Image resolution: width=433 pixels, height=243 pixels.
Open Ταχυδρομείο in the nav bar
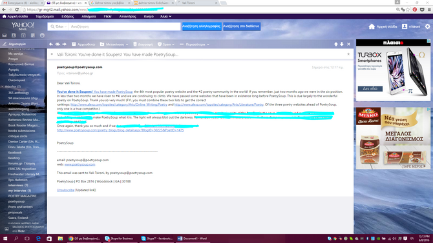tap(45, 17)
